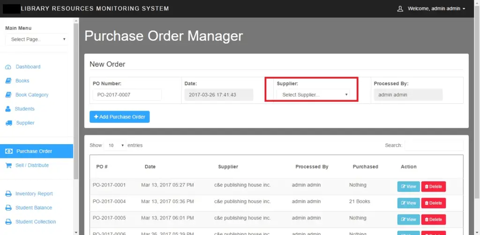The image size is (480, 235).
Task: Click the Library Resources Monitoring System title
Action: click(x=95, y=8)
